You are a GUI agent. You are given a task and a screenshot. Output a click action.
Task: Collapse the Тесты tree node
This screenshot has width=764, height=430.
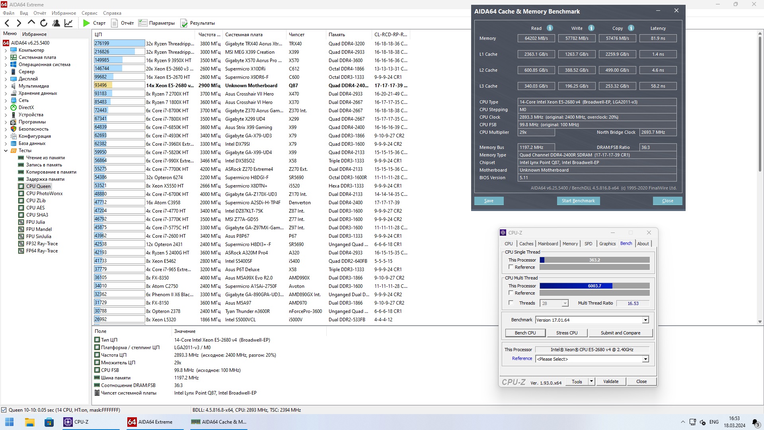[6, 150]
